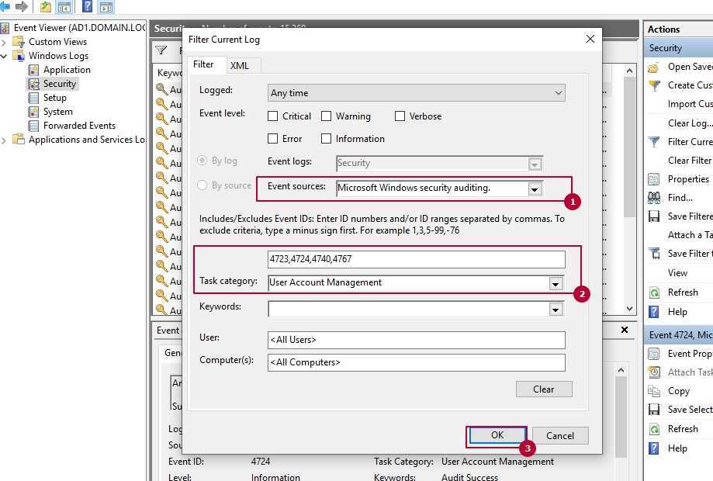
Task: Click the Help question mark toolbar icon
Action: [x=88, y=6]
